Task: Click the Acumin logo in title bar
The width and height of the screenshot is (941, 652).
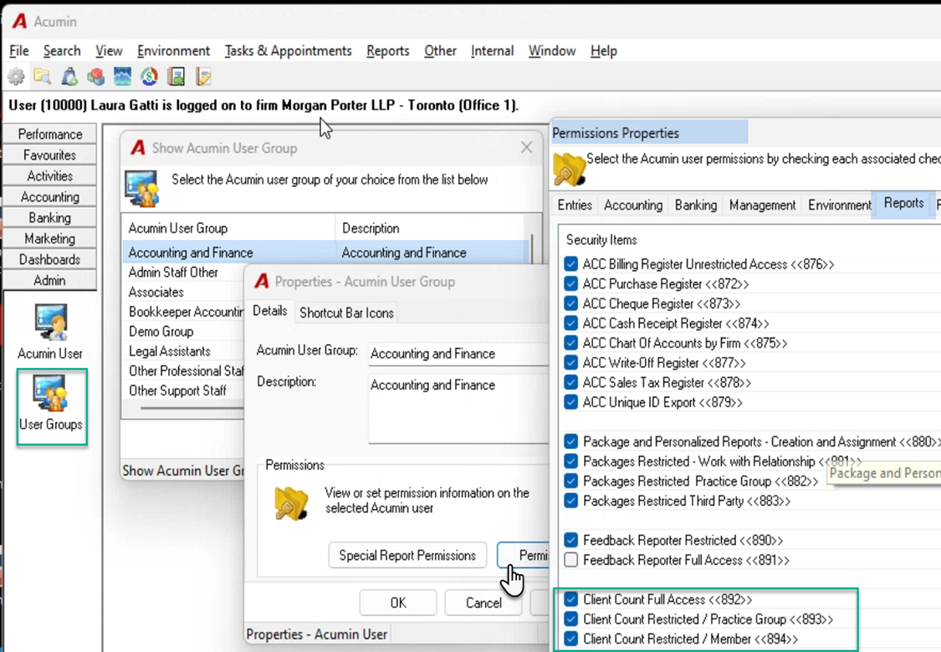Action: point(20,22)
